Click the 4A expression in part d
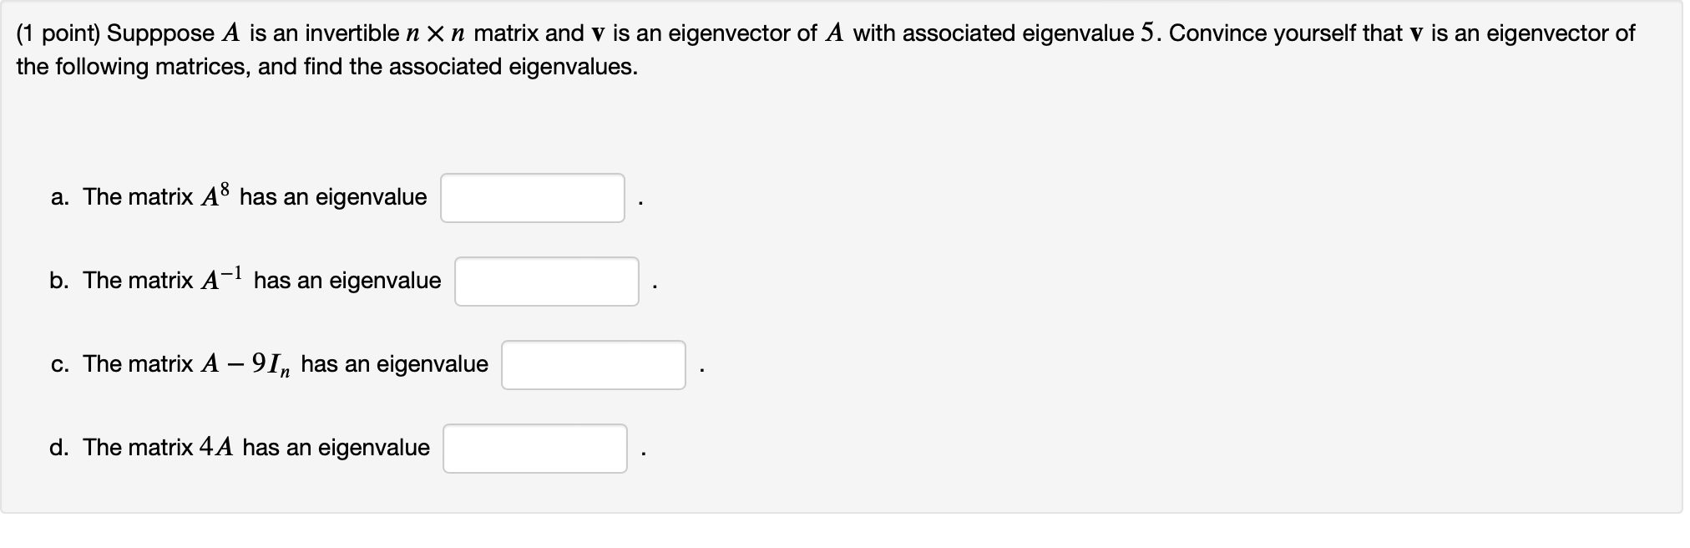Screen dimensions: 1690x548 [216, 448]
